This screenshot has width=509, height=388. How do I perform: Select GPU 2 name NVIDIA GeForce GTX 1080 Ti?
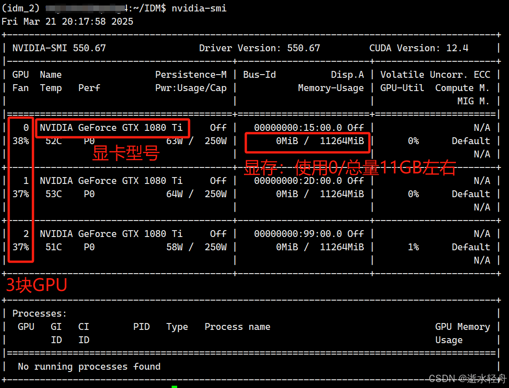coord(111,234)
